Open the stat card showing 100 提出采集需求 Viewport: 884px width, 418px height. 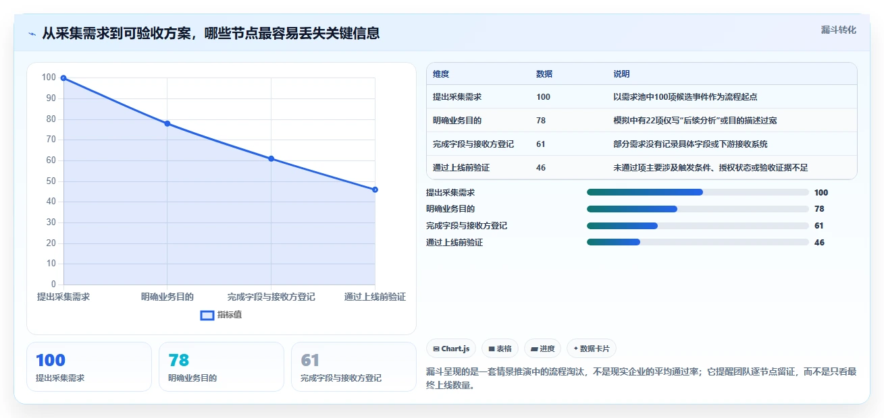coord(89,367)
